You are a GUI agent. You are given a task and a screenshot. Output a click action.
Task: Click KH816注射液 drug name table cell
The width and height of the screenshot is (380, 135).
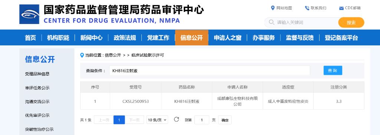pos(187,101)
